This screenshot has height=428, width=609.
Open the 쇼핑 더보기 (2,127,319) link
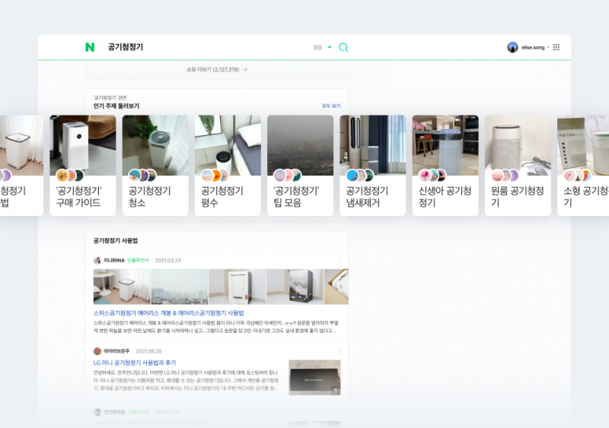[x=217, y=69]
